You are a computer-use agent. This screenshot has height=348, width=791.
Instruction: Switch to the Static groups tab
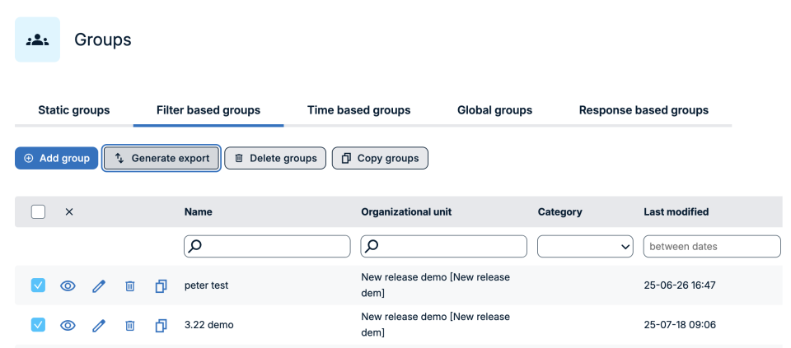click(74, 110)
